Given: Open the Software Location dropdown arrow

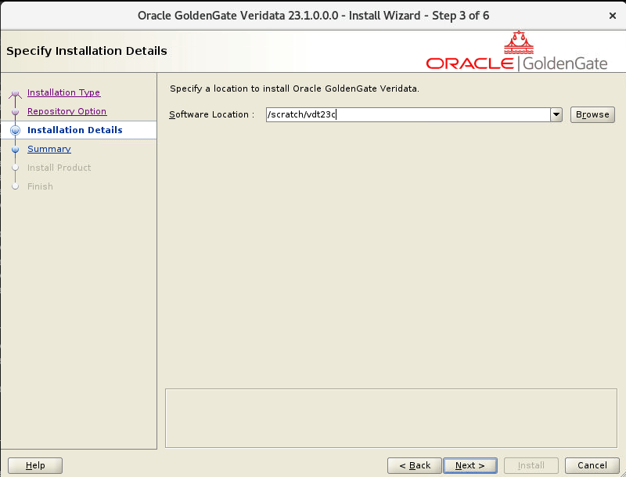Looking at the screenshot, I should (x=556, y=114).
